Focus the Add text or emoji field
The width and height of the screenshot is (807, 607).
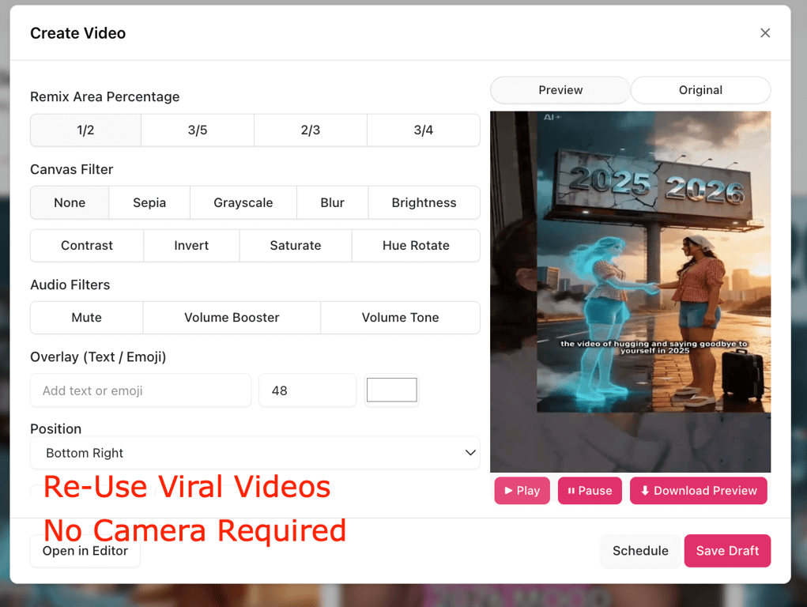coord(141,390)
